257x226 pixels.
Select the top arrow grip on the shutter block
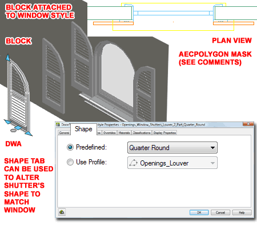pos(7,57)
